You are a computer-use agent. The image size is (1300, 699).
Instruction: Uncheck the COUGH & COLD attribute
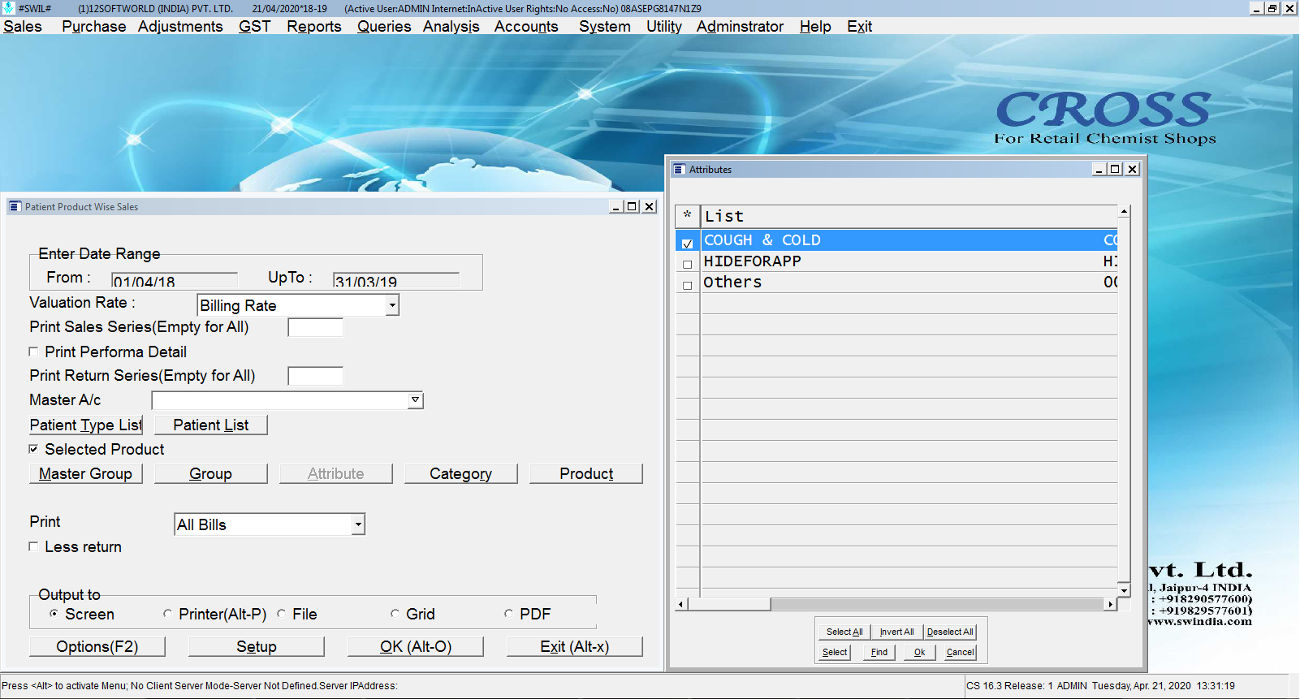click(688, 243)
